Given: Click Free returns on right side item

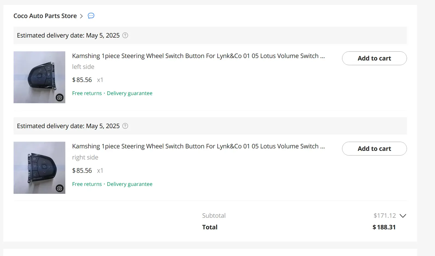Looking at the screenshot, I should pyautogui.click(x=87, y=184).
